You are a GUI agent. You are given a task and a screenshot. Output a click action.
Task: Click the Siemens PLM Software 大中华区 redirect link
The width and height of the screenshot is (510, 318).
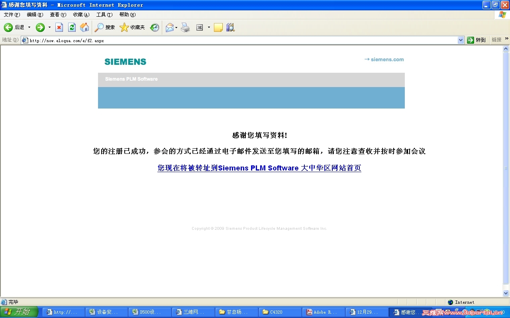(259, 168)
